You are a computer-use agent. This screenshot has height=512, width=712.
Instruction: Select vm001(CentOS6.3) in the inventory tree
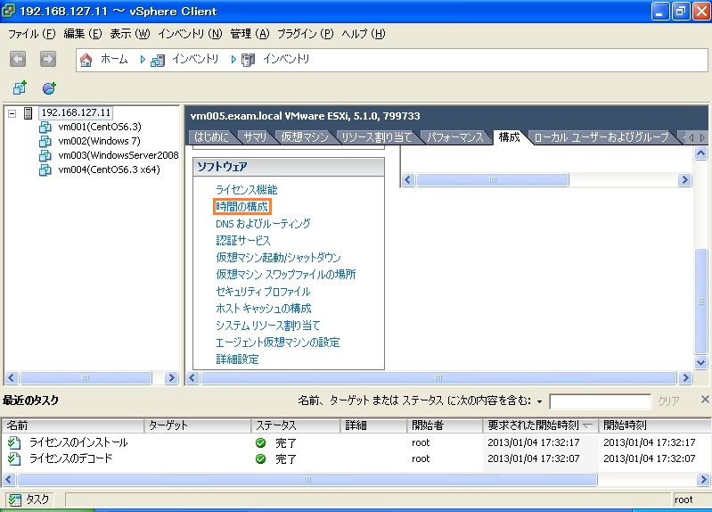(100, 127)
